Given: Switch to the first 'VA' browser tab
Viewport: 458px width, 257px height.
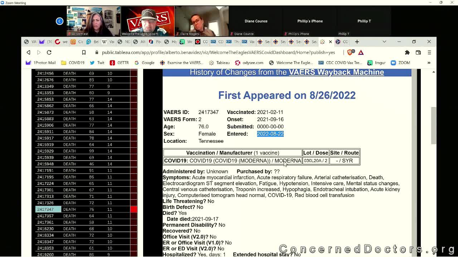Looking at the screenshot, I should pos(30,42).
